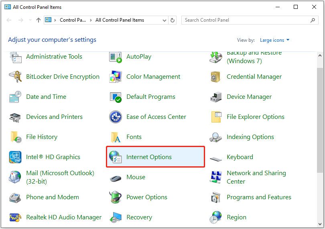The height and width of the screenshot is (229, 325).
Task: Click the vertical scrollbar down arrow
Action: tap(320, 224)
